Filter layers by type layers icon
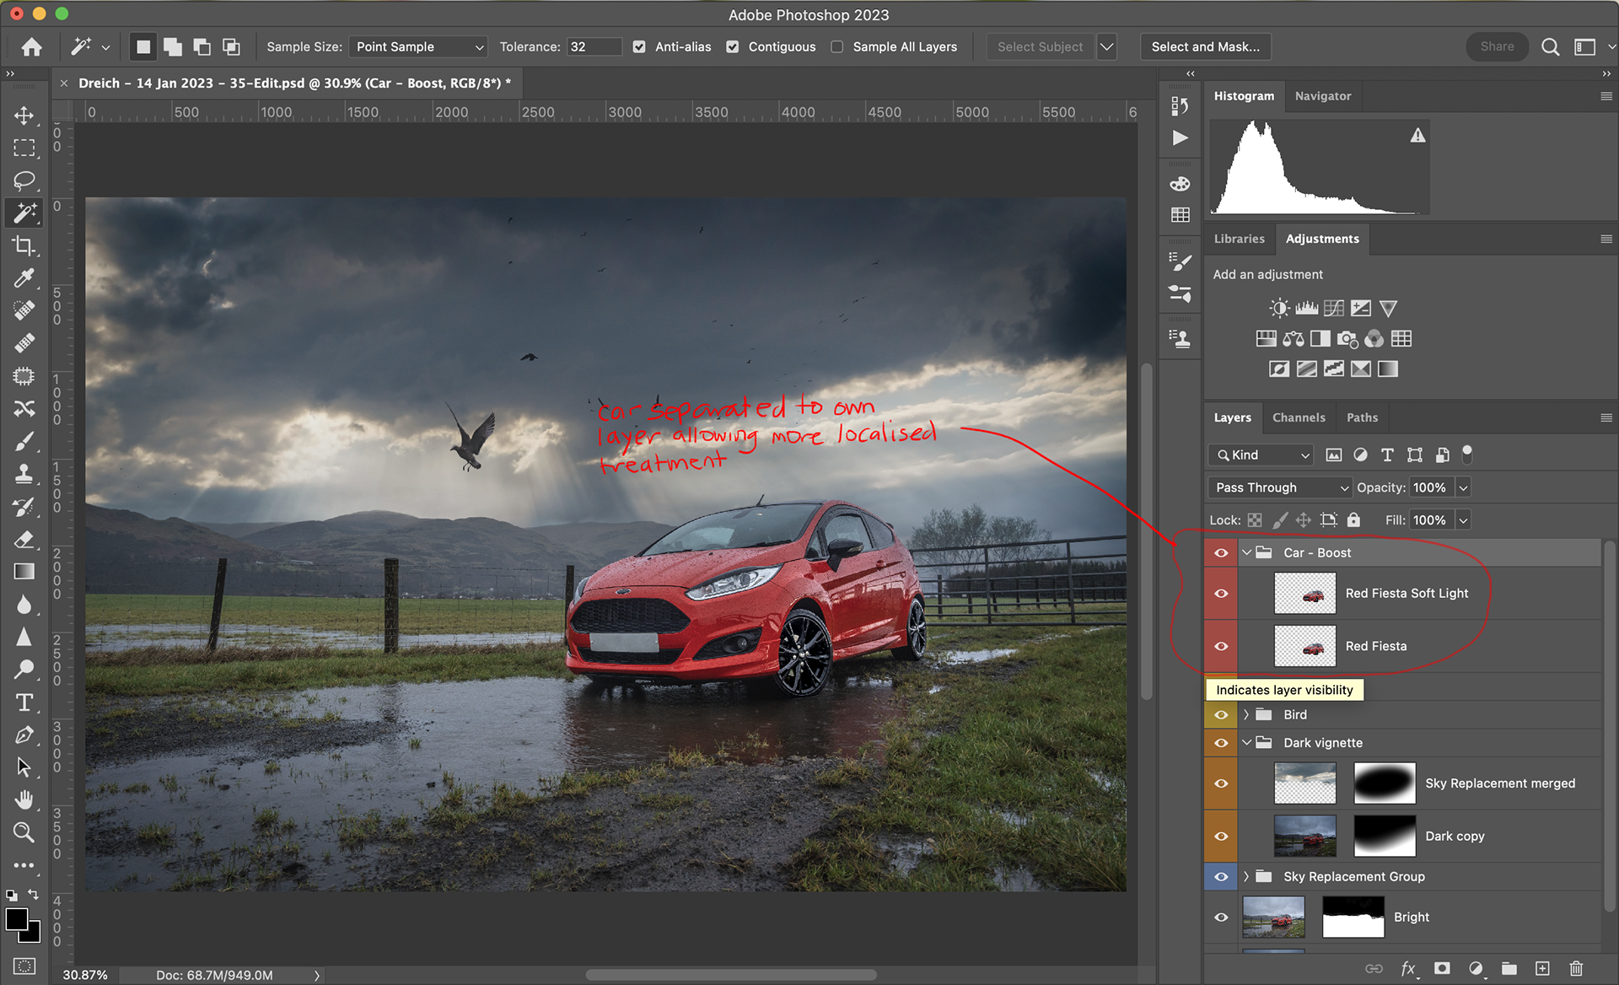1619x985 pixels. (1388, 455)
